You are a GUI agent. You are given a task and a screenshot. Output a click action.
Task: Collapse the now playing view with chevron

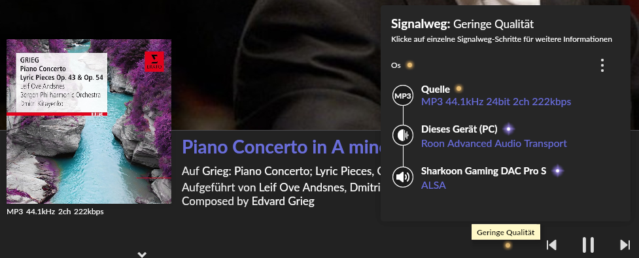tap(142, 255)
